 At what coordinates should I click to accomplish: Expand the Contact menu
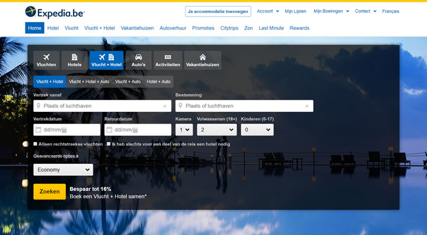pyautogui.click(x=365, y=11)
